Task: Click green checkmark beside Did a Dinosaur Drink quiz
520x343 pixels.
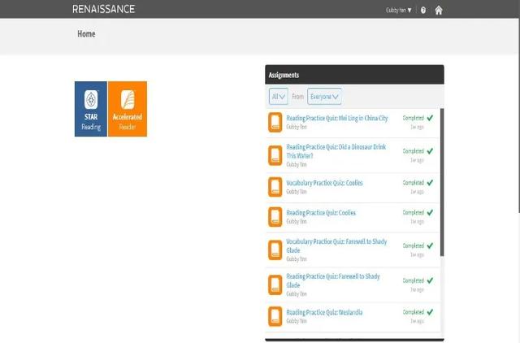Action: click(x=430, y=151)
